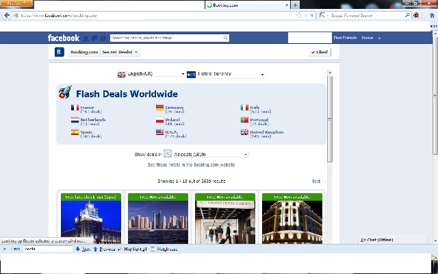Image resolution: width=438 pixels, height=274 pixels.
Task: Click Find Friends link
Action: (345, 38)
